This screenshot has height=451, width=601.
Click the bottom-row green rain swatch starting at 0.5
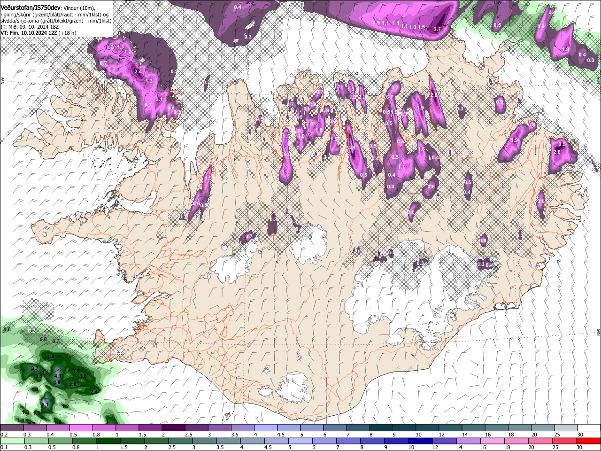point(61,441)
